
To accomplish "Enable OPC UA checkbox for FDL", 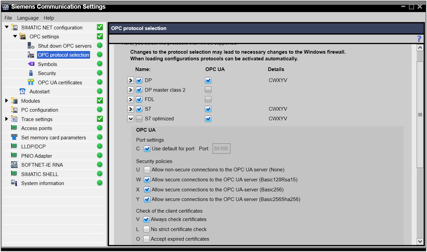I will 208,99.
